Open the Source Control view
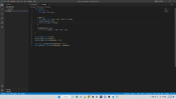The width and height of the screenshot is (176, 99). click(x=2, y=14)
